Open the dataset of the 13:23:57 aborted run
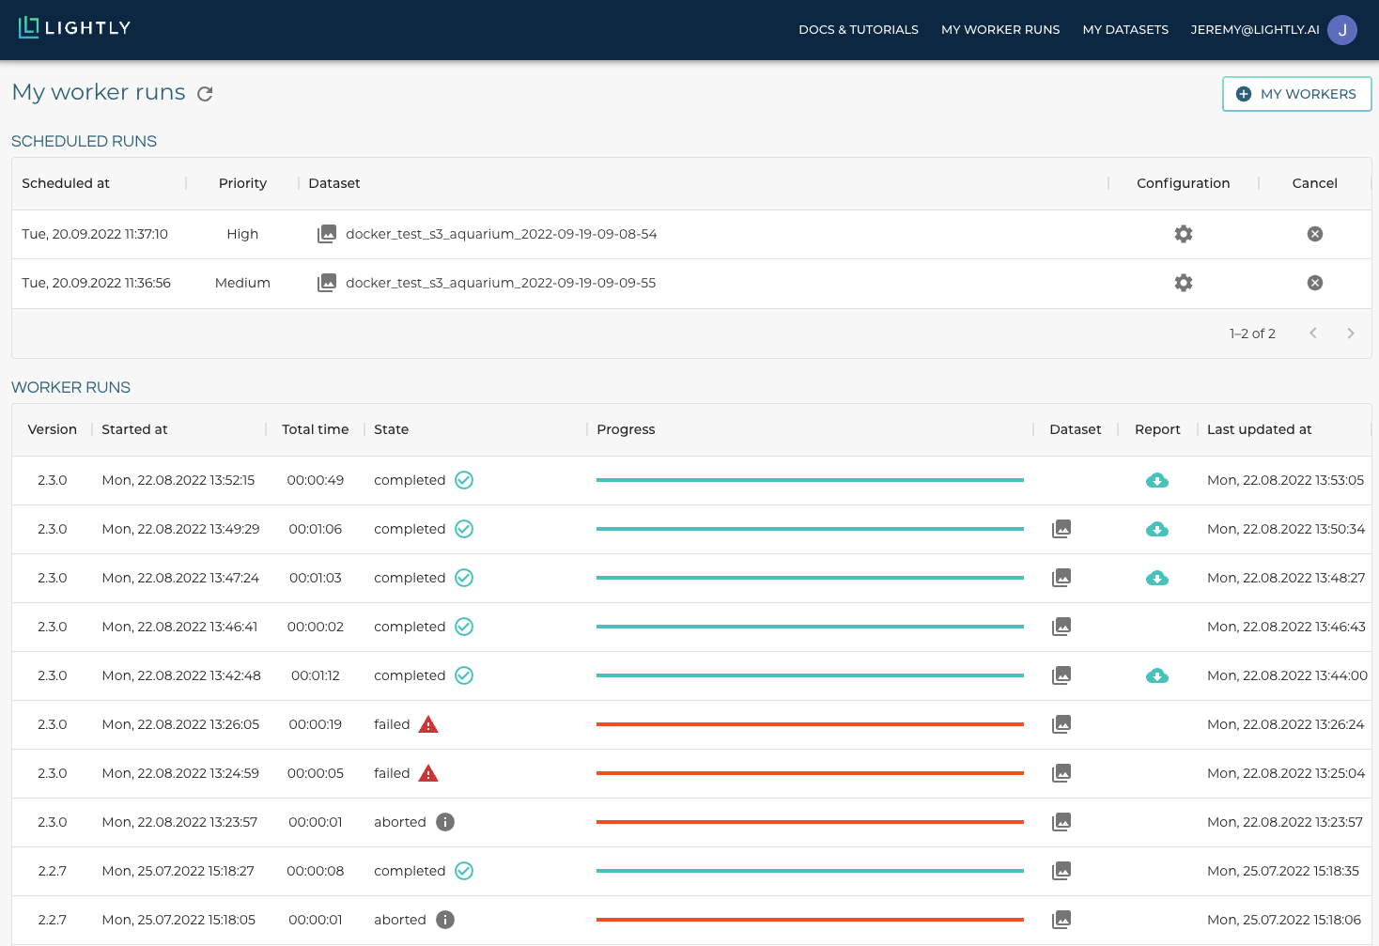The image size is (1379, 946). click(1061, 822)
